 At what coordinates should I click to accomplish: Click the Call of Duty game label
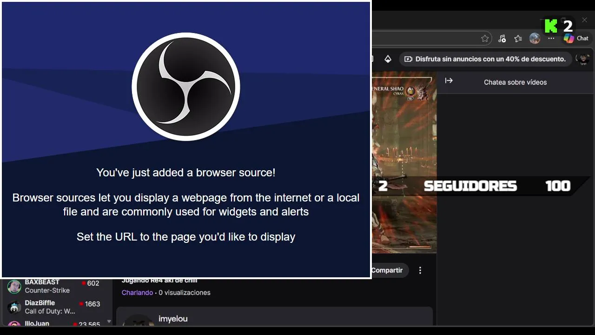tap(50, 311)
